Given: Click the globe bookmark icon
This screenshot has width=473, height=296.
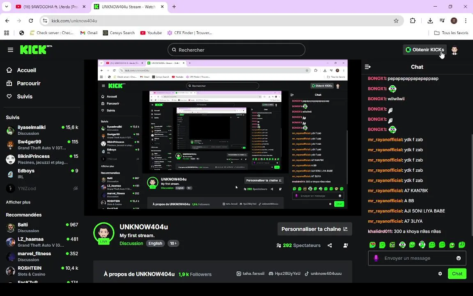Looking at the screenshot, I should click(21, 32).
